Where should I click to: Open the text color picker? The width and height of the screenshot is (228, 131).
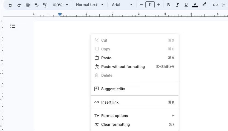(x=195, y=5)
